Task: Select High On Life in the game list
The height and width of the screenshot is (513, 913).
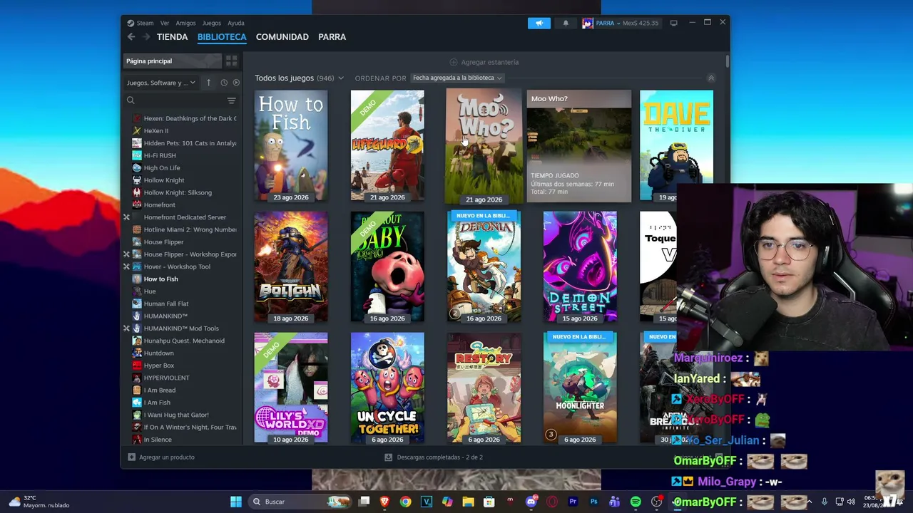Action: [x=162, y=168]
